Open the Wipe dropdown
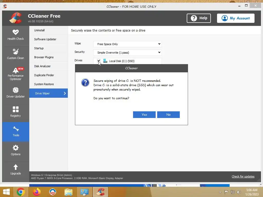The width and height of the screenshot is (263, 197). click(x=127, y=44)
